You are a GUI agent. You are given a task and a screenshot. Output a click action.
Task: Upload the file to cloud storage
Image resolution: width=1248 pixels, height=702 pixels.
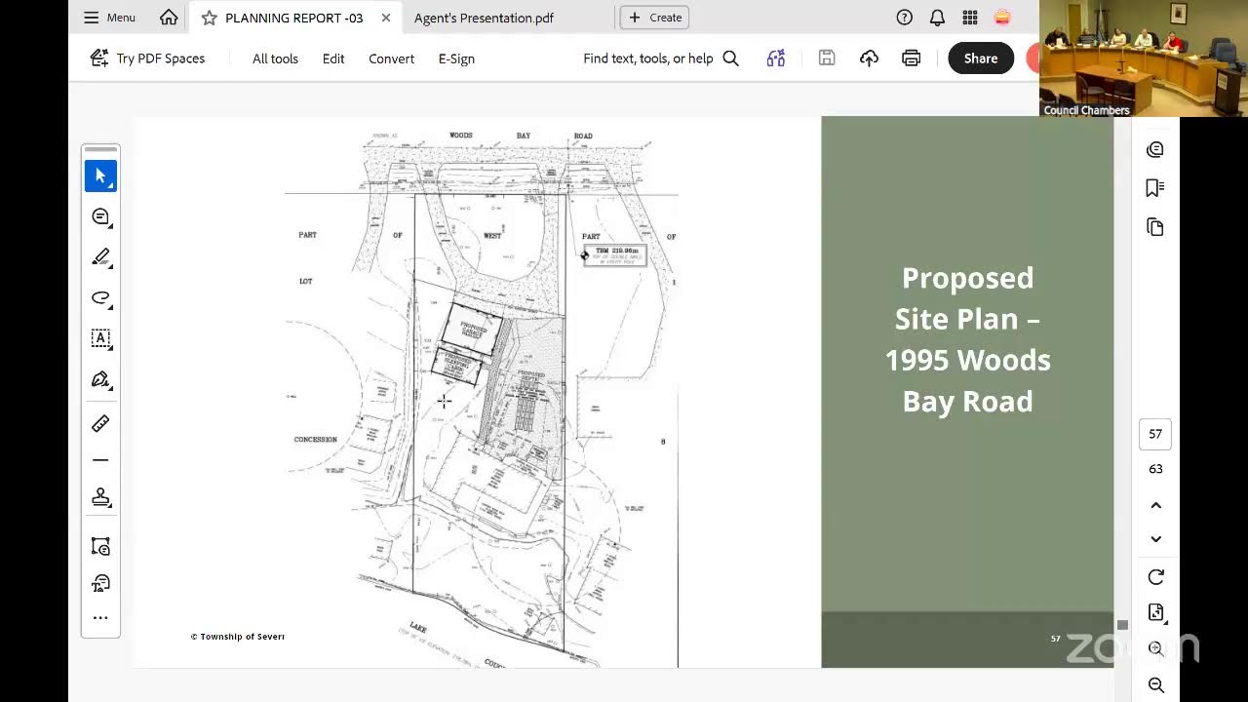coord(869,58)
